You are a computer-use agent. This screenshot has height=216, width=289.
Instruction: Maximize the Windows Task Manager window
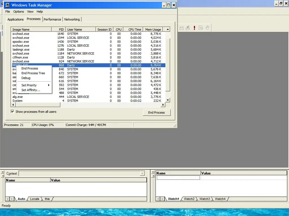click(168, 5)
